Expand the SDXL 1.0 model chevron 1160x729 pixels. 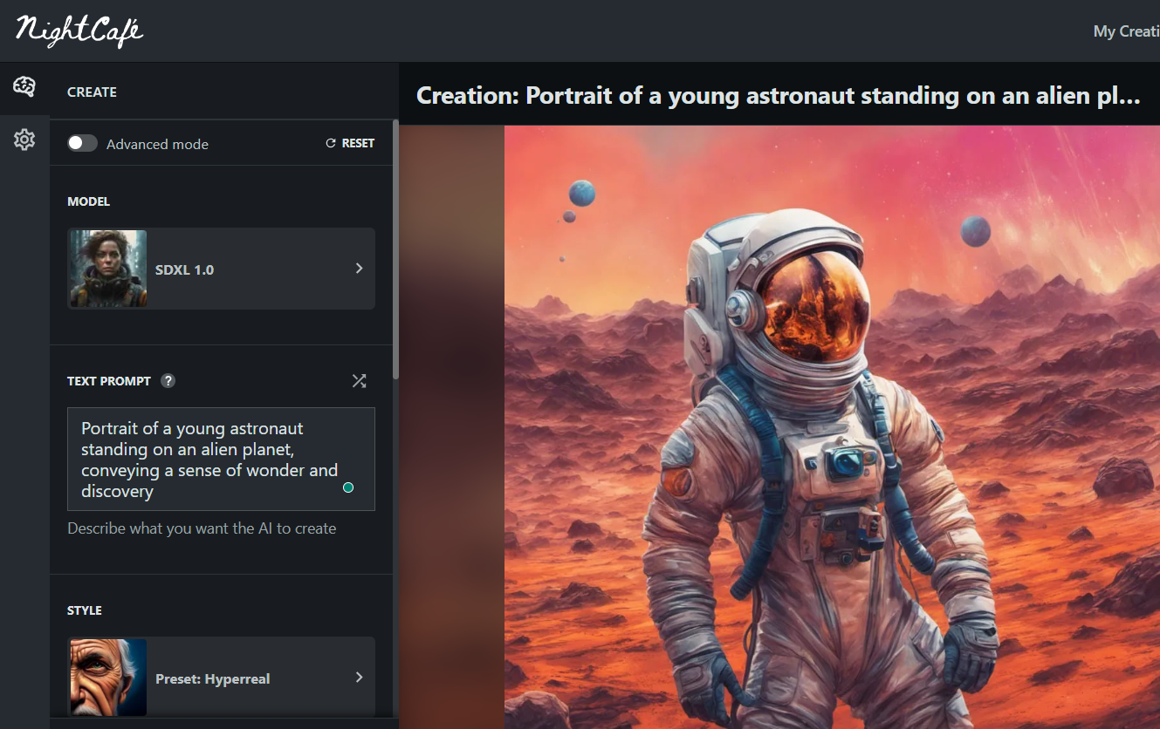click(x=359, y=269)
